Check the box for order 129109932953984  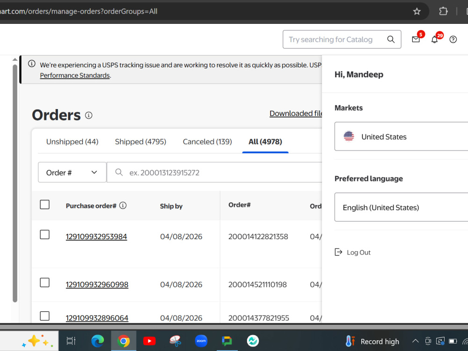click(x=45, y=234)
